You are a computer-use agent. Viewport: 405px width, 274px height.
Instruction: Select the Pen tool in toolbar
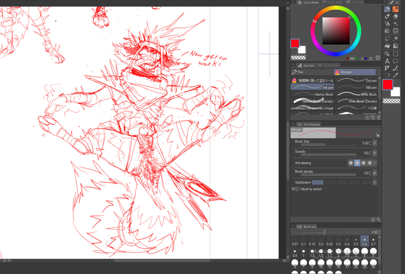point(387,9)
